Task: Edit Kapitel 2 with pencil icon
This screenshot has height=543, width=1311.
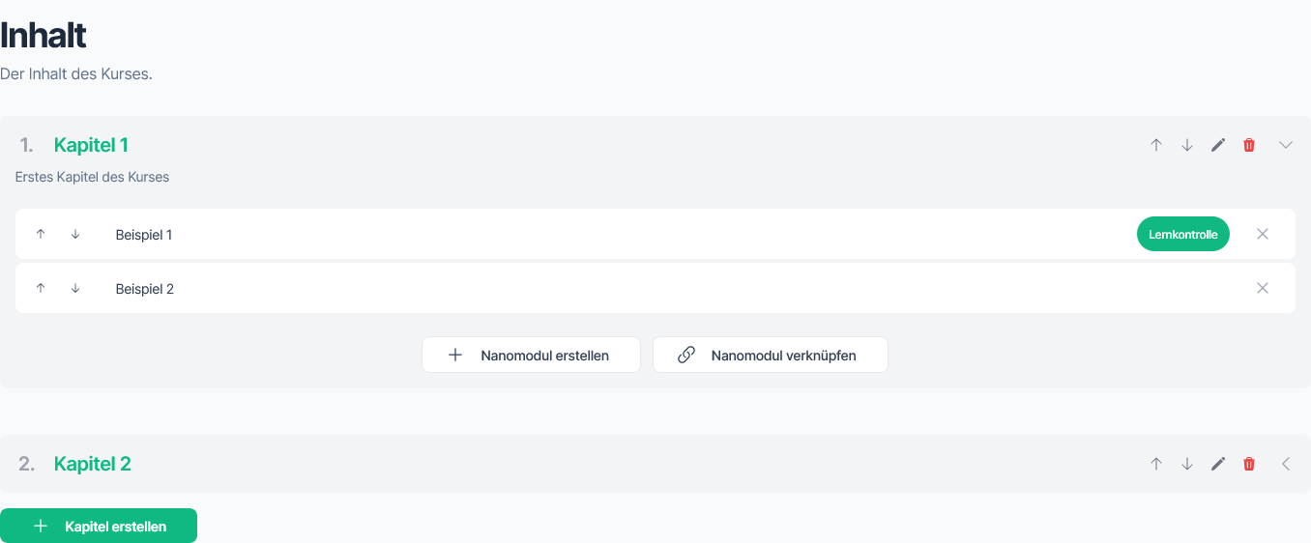Action: coord(1218,464)
